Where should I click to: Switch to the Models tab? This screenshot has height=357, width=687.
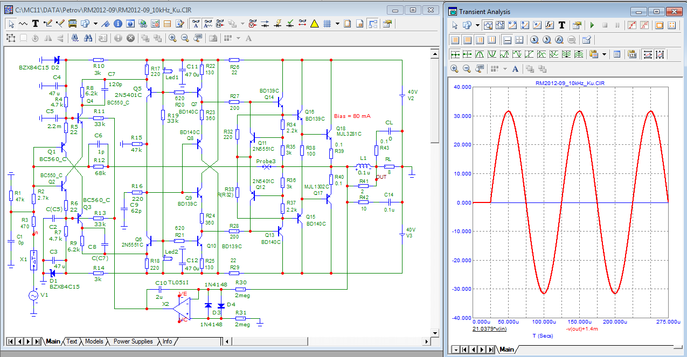(x=94, y=341)
